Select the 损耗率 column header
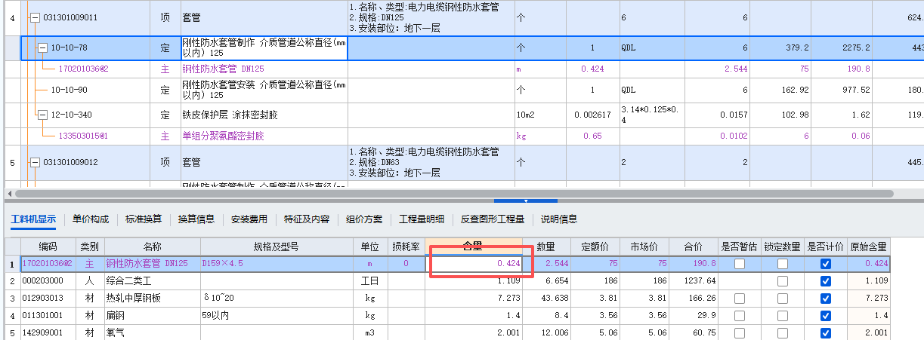 (406, 247)
